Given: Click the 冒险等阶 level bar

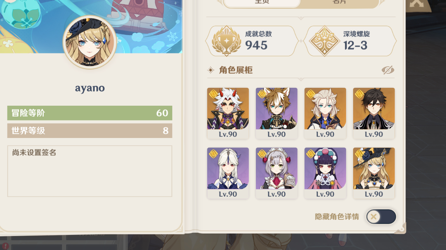Looking at the screenshot, I should [90, 113].
